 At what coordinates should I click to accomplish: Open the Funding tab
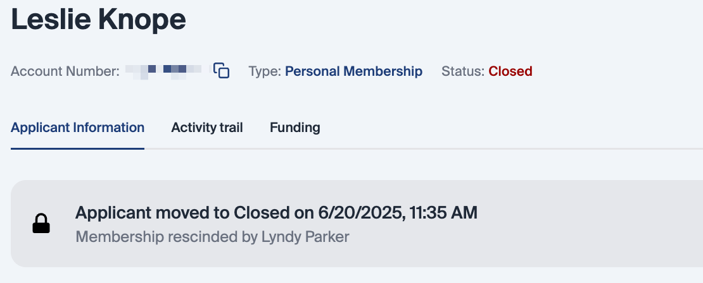294,128
